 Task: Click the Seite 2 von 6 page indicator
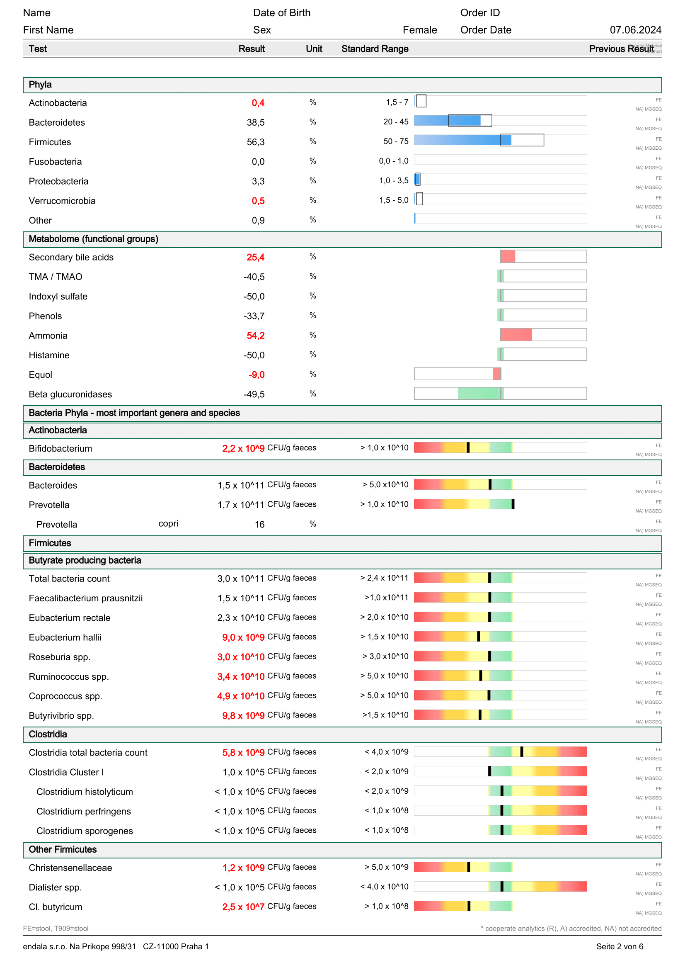619,946
